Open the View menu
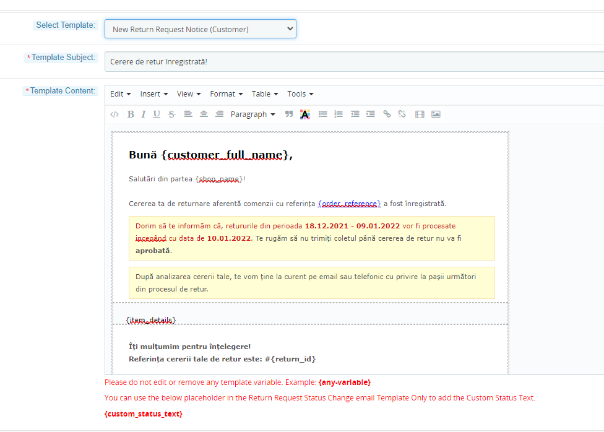This screenshot has width=604, height=432. tap(189, 94)
